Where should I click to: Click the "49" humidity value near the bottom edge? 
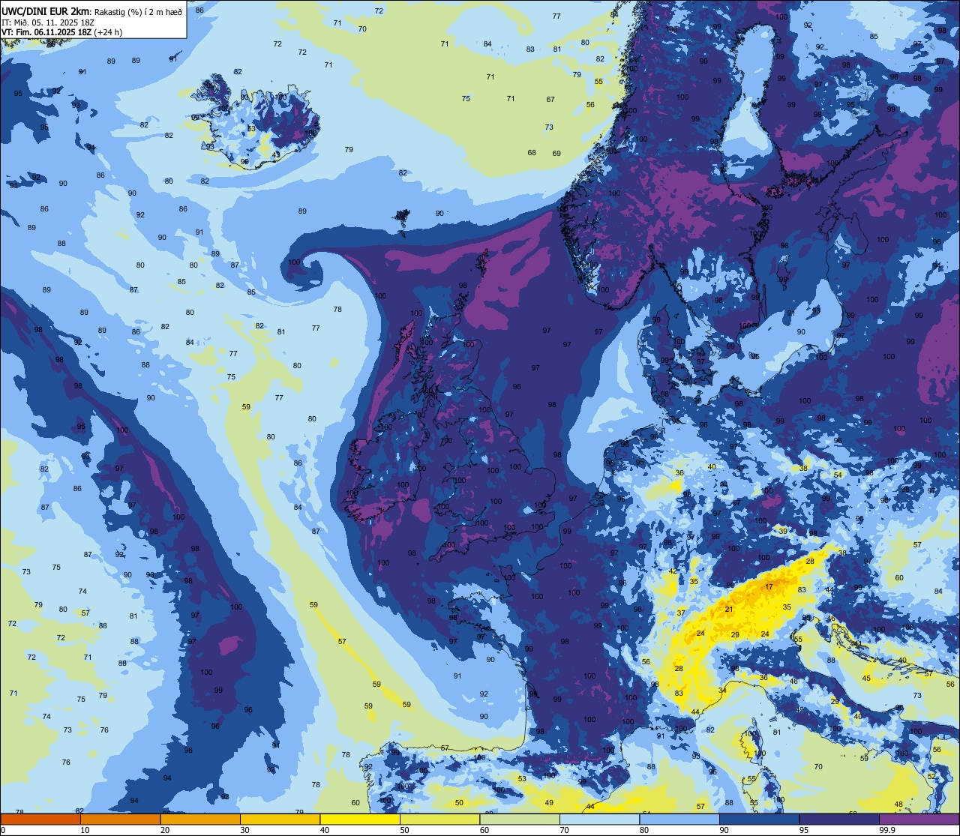(549, 803)
